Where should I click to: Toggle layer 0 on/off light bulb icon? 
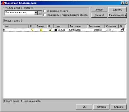[32, 30]
